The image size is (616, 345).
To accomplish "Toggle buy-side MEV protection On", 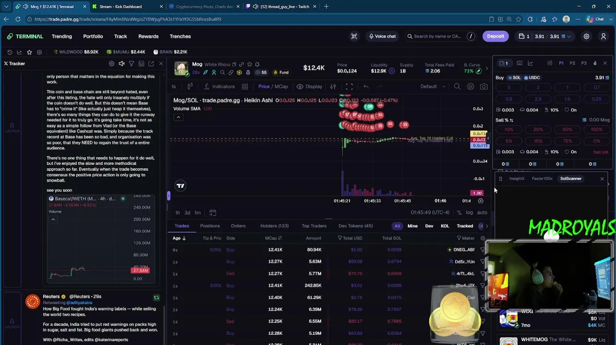I will point(570,110).
